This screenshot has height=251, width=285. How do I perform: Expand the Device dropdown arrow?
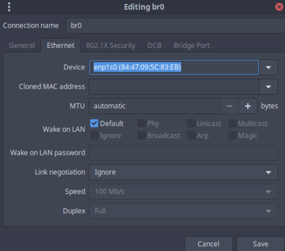(x=269, y=67)
